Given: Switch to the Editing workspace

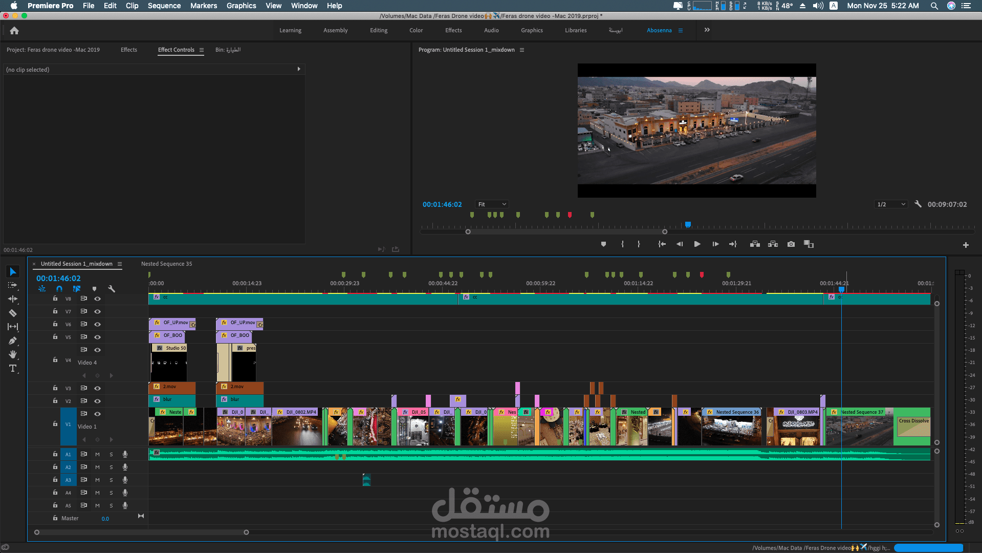Looking at the screenshot, I should point(379,30).
